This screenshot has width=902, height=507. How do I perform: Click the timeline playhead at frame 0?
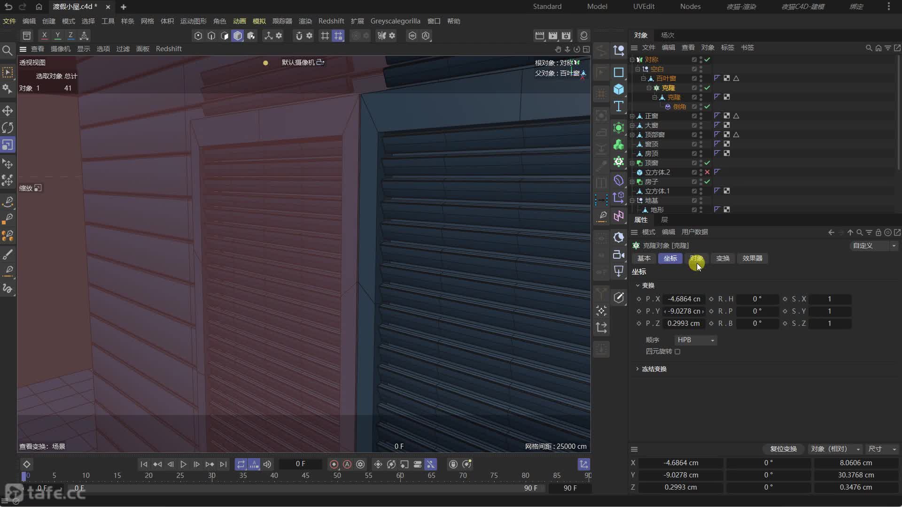click(x=24, y=476)
